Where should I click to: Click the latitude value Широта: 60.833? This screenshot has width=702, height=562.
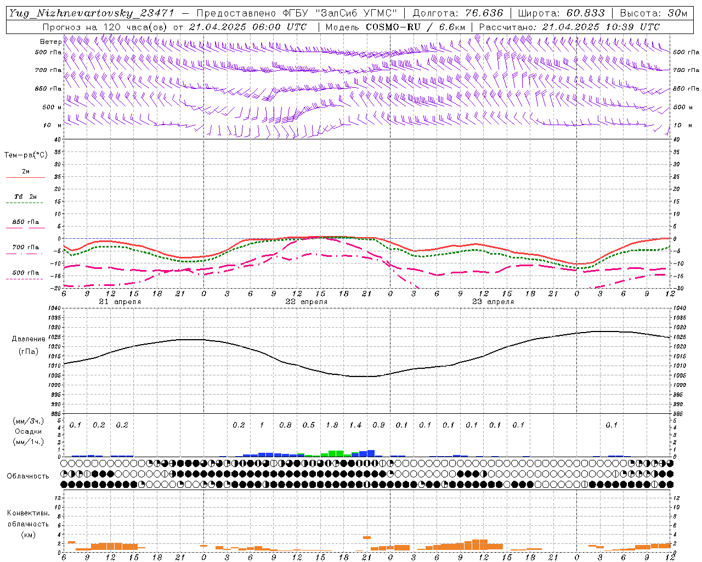point(562,13)
